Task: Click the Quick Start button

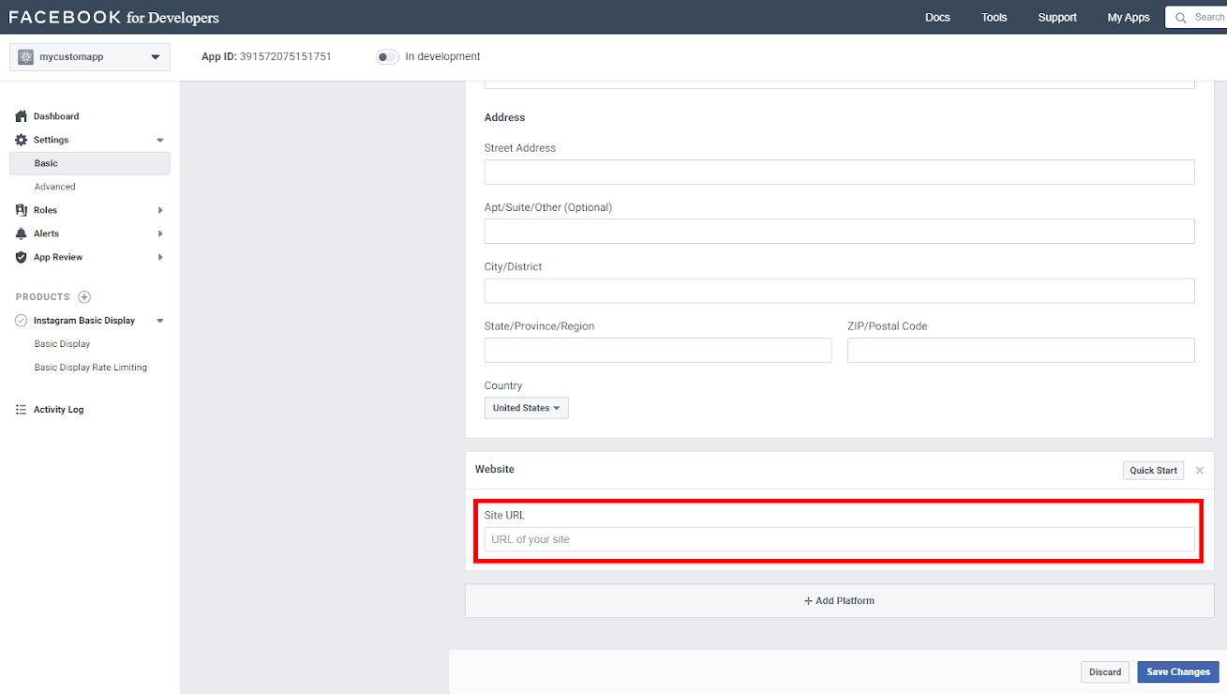Action: pyautogui.click(x=1153, y=470)
